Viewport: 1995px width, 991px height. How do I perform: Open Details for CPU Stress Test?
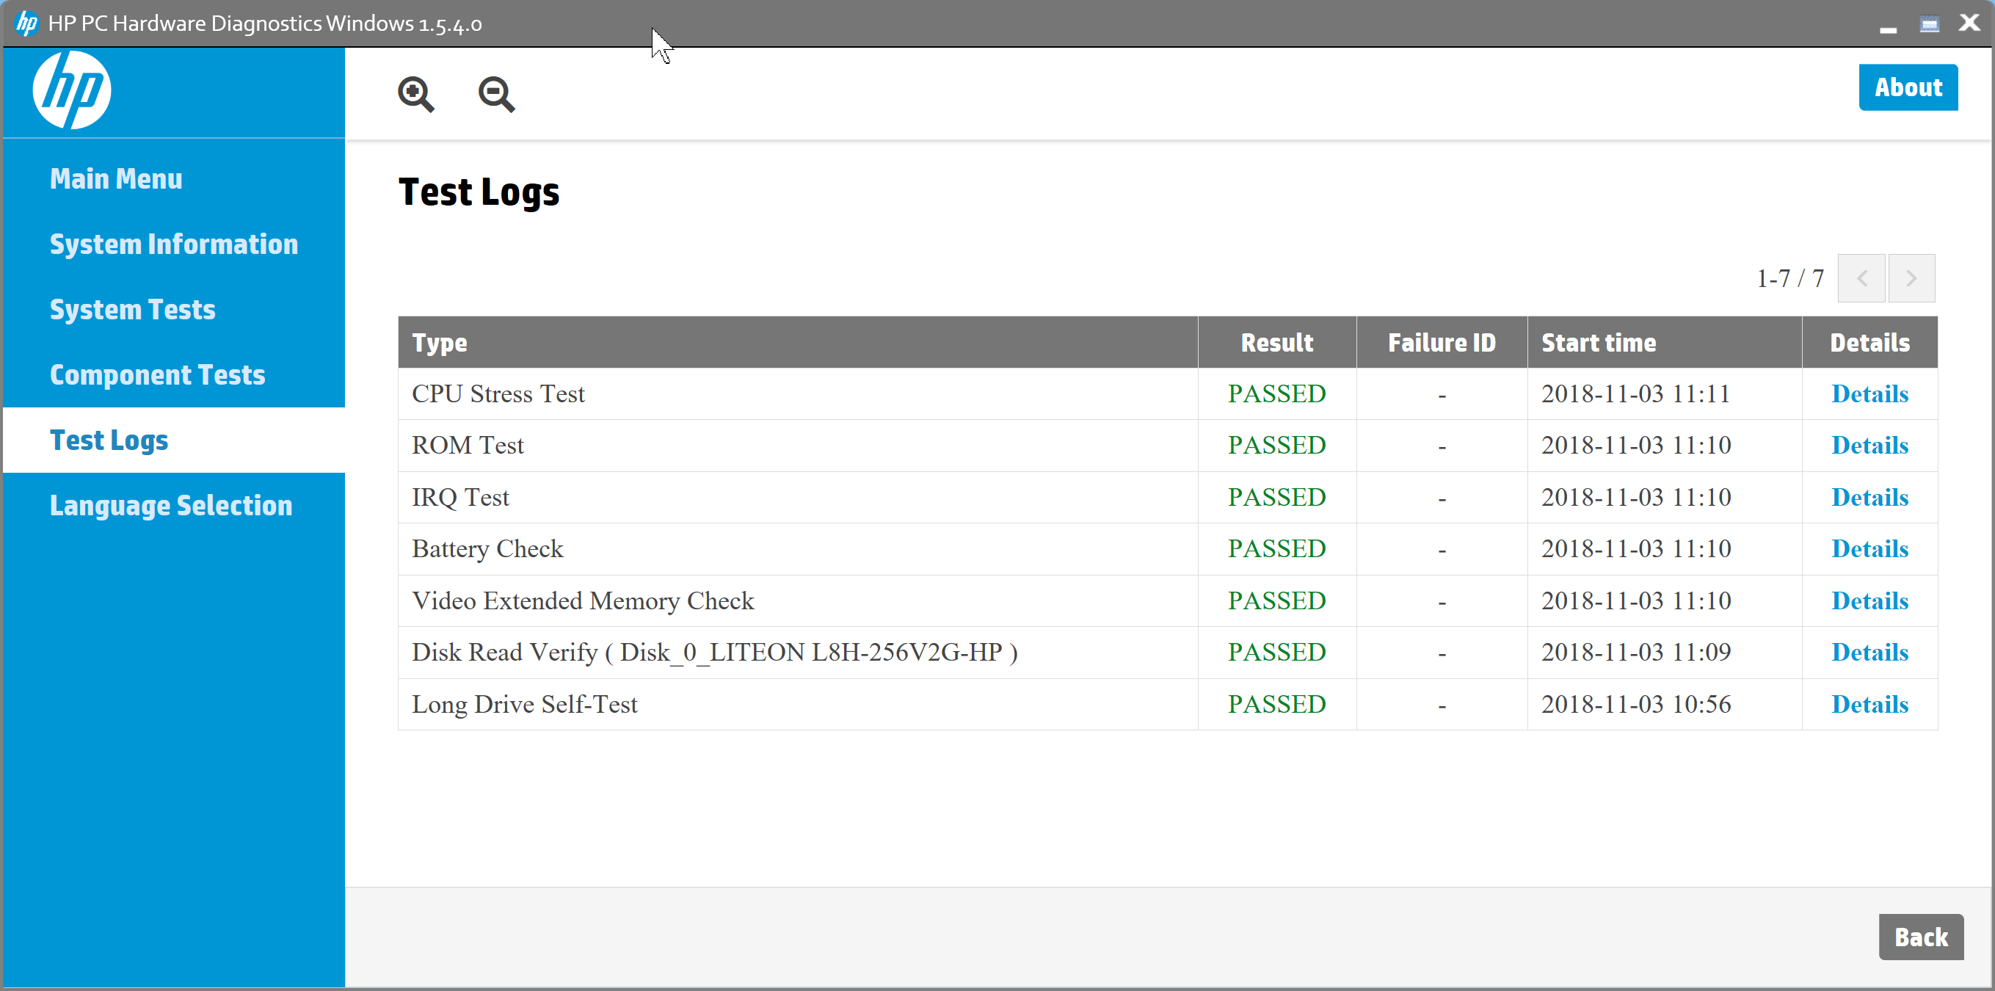pyautogui.click(x=1869, y=393)
